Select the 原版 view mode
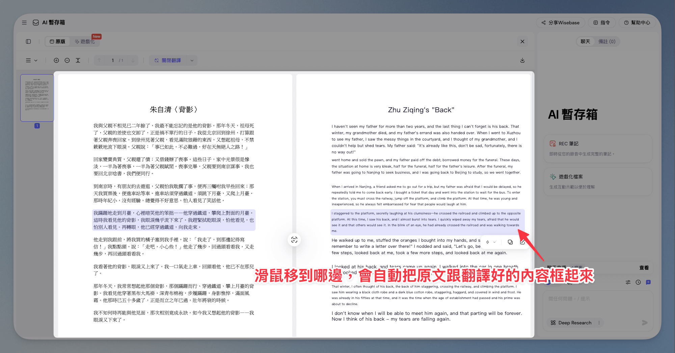Image resolution: width=675 pixels, height=353 pixels. click(57, 41)
